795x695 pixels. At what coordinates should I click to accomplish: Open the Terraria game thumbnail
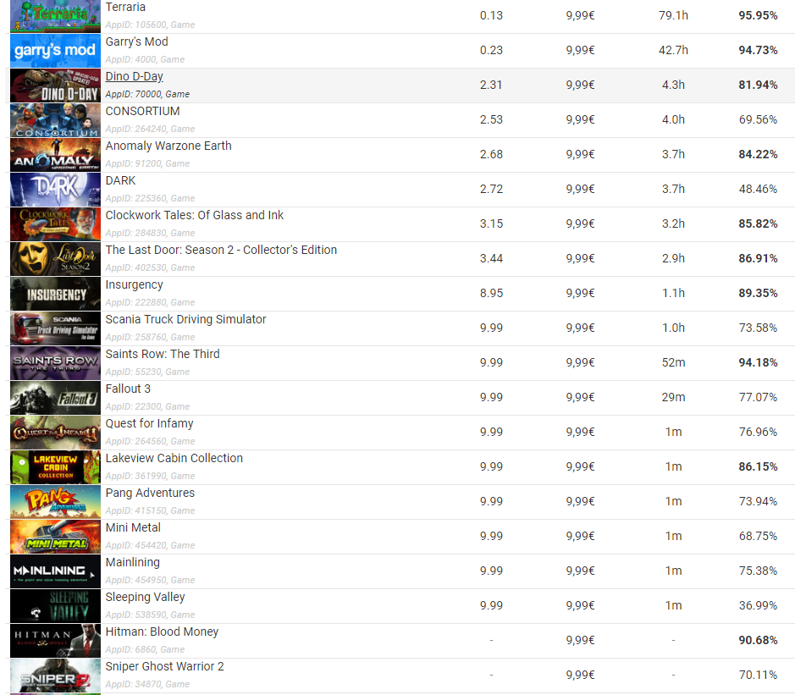[55, 16]
